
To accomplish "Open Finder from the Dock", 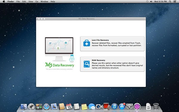I will point(24,107).
